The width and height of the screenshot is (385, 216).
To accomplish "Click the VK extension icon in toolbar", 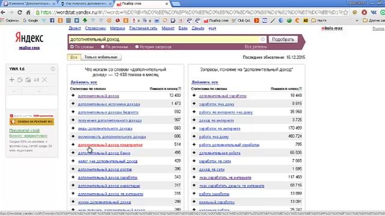I will (x=374, y=12).
